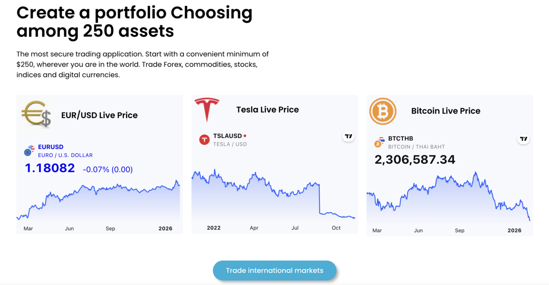Click the EURUSD flag pair icon

pyautogui.click(x=29, y=151)
